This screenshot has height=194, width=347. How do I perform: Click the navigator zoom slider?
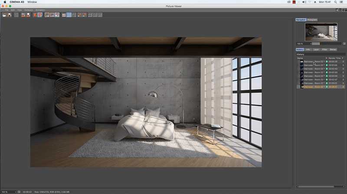pos(326,44)
